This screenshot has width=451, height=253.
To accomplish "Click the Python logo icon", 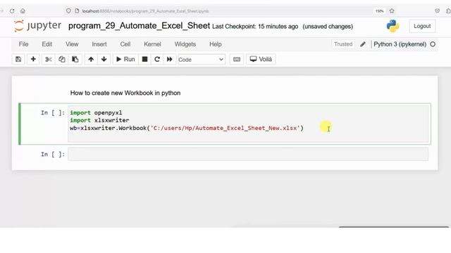I will (393, 26).
